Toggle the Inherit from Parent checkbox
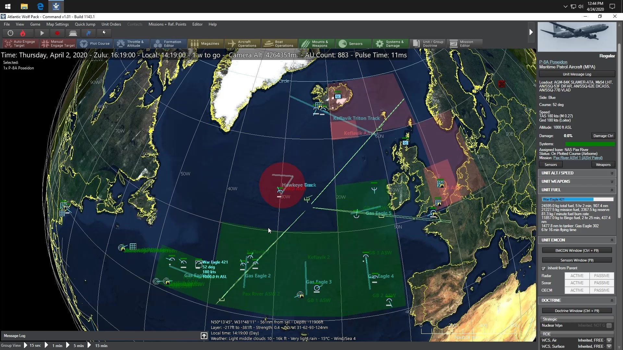 (544, 268)
